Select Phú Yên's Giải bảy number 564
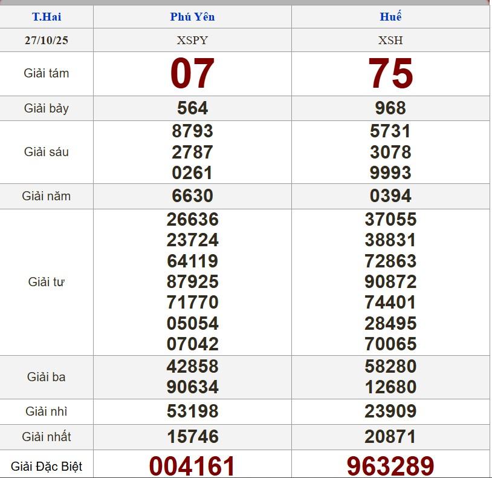Viewport: 492px width, 478px height. (x=192, y=108)
